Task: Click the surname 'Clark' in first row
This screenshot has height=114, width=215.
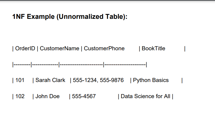Action: 58,80
